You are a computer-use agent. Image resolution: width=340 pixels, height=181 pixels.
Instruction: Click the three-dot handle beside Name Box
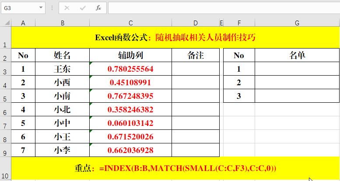(x=52, y=8)
